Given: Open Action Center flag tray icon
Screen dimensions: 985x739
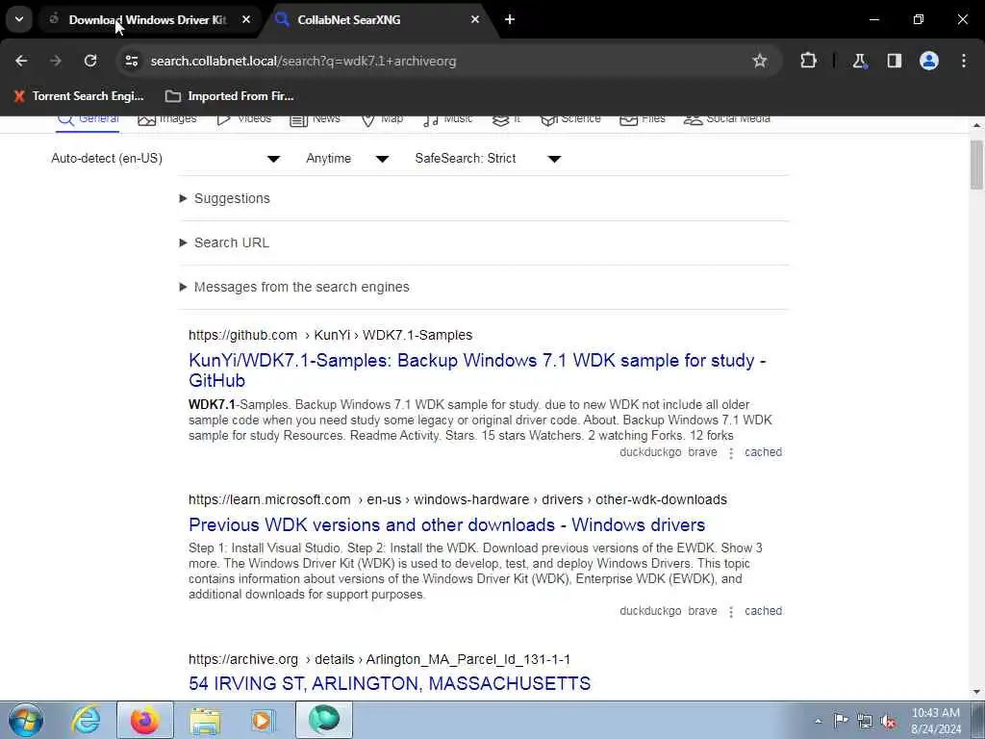Looking at the screenshot, I should tap(841, 721).
